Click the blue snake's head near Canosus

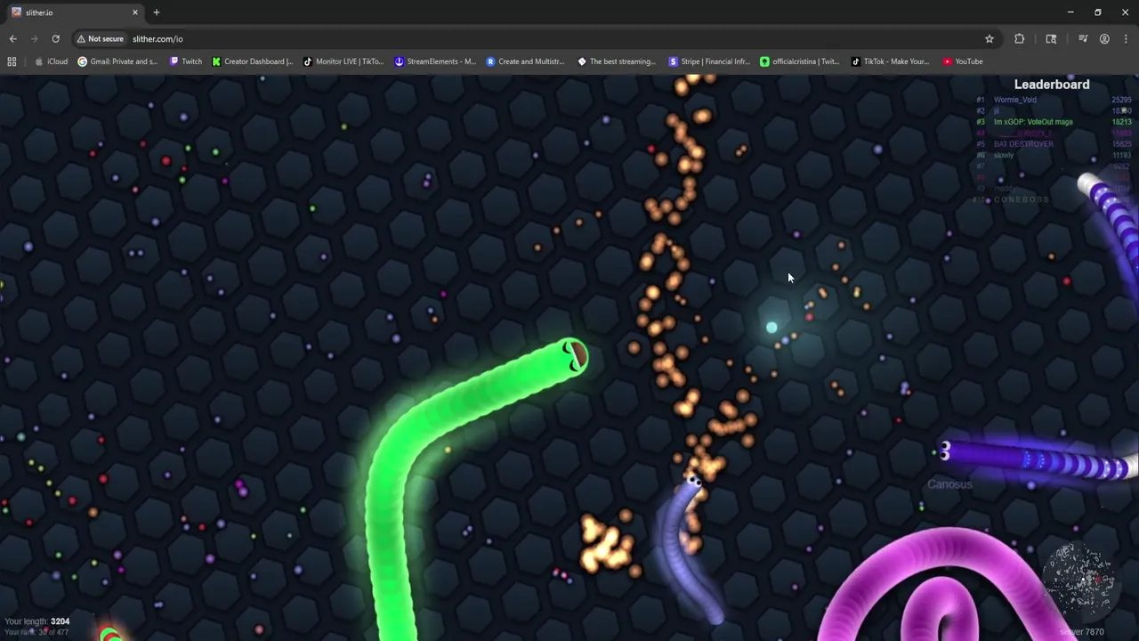tap(945, 452)
